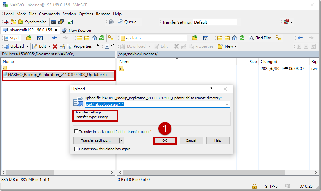Open the Mark menu
The image size is (321, 191).
coord(21,14)
